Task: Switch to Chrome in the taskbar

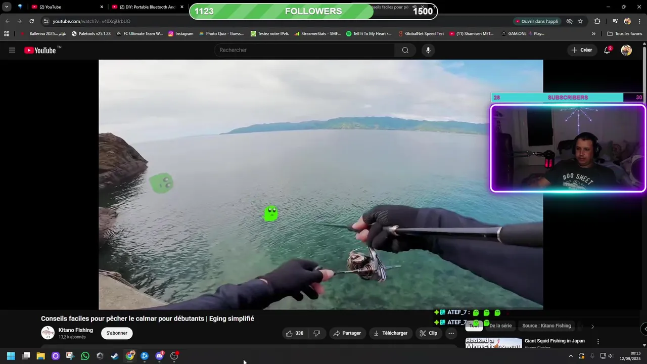Action: coord(130,356)
